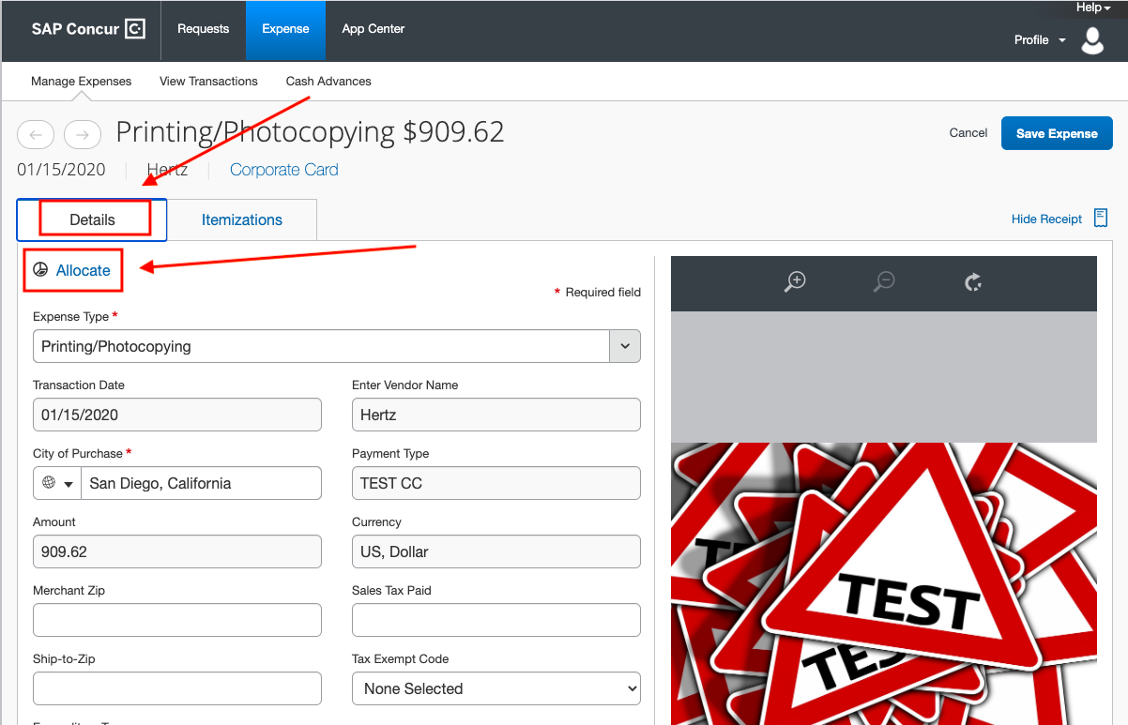The image size is (1128, 725).
Task: Click the City of Purchase text field
Action: point(202,483)
